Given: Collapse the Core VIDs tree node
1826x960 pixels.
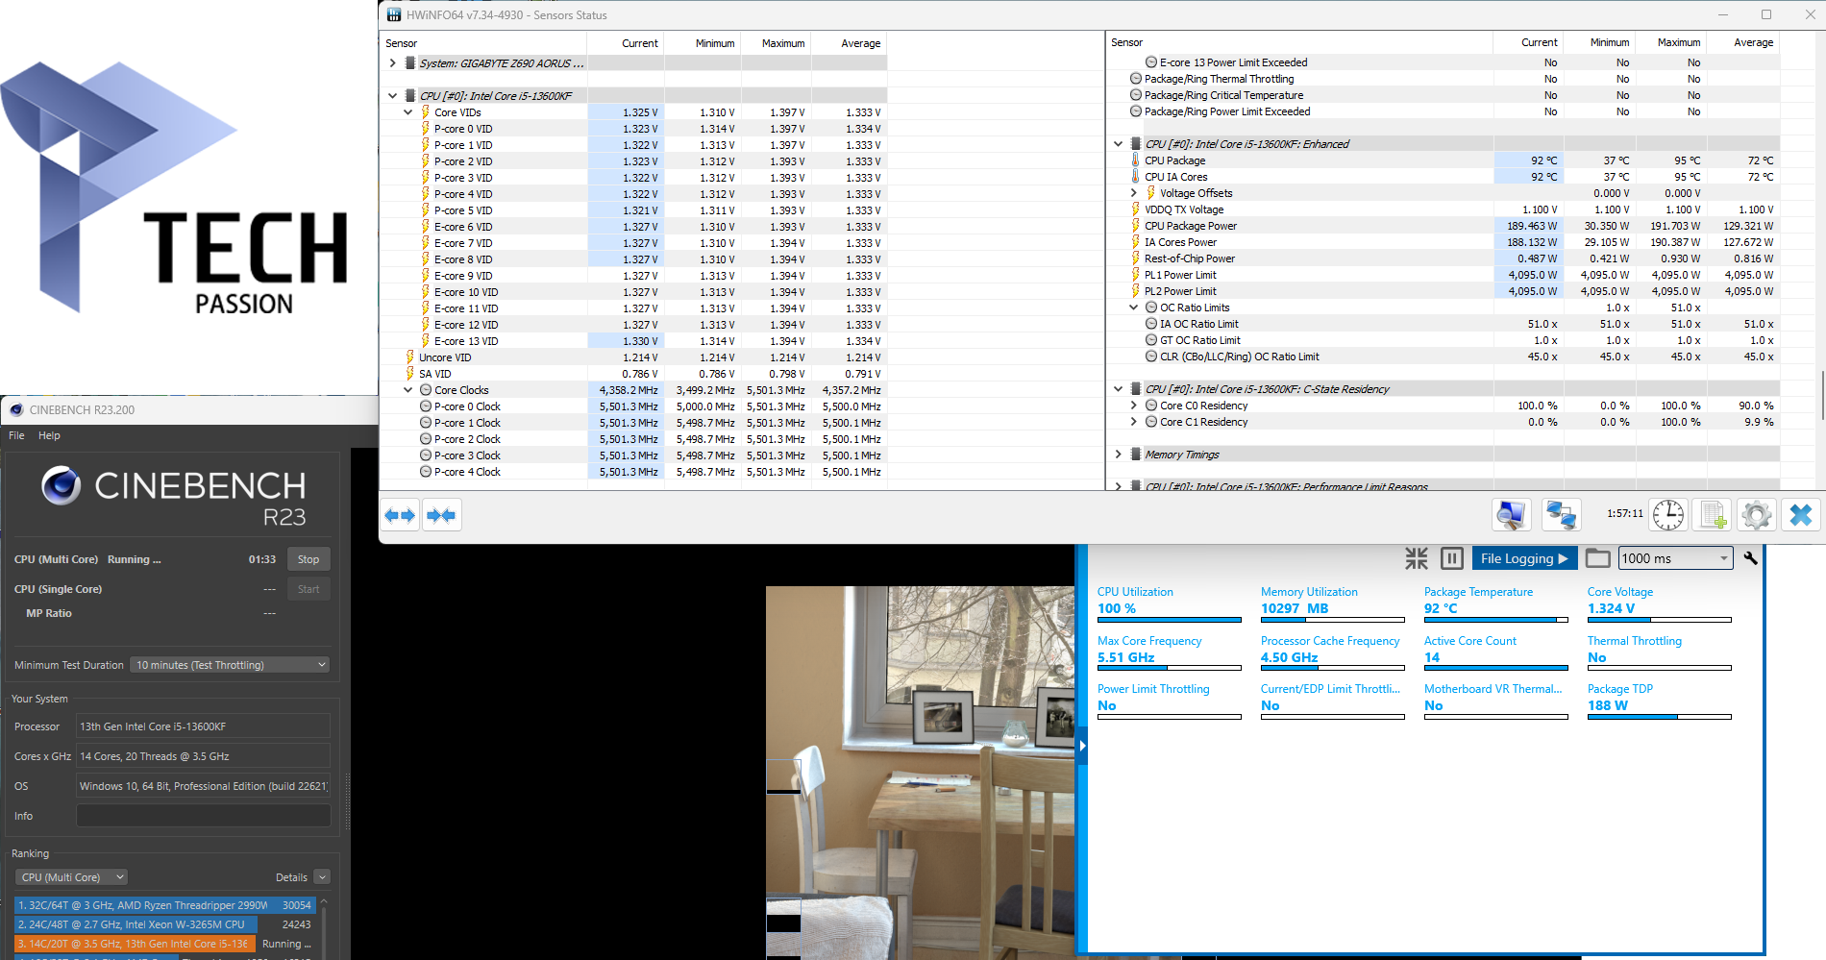Looking at the screenshot, I should (x=408, y=112).
